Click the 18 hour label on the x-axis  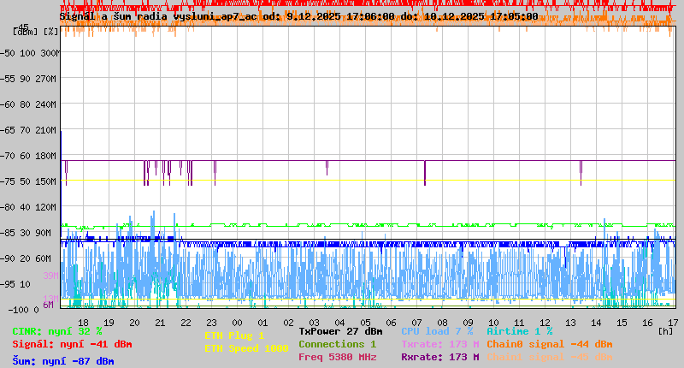[x=83, y=322]
